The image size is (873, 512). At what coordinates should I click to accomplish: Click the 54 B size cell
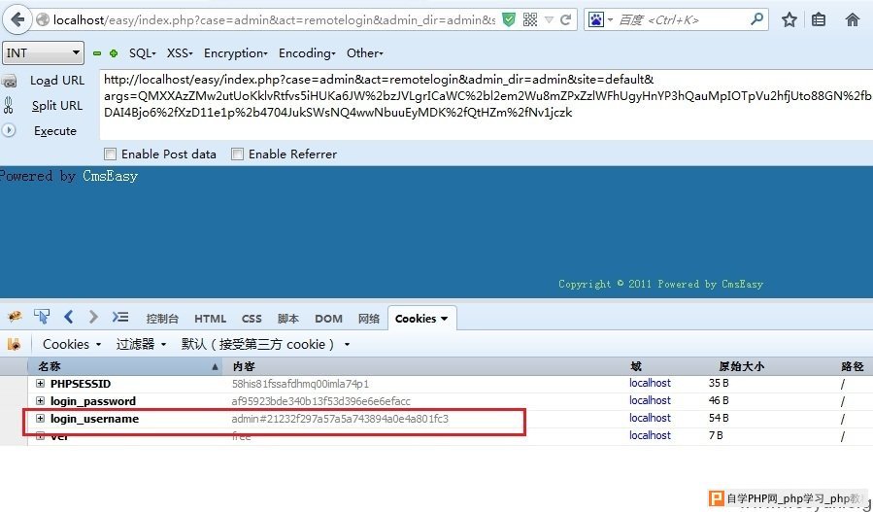719,418
